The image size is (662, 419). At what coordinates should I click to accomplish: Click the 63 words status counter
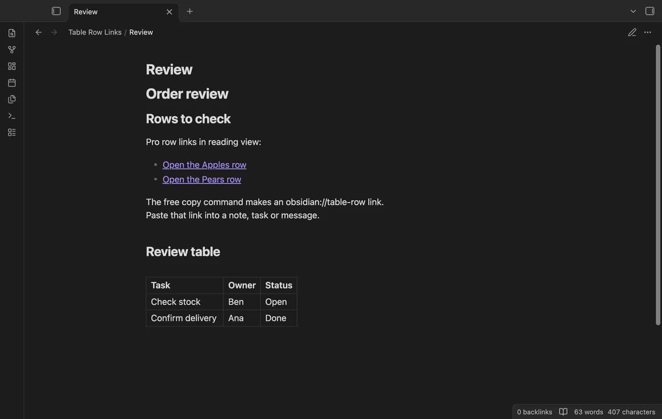coord(589,412)
